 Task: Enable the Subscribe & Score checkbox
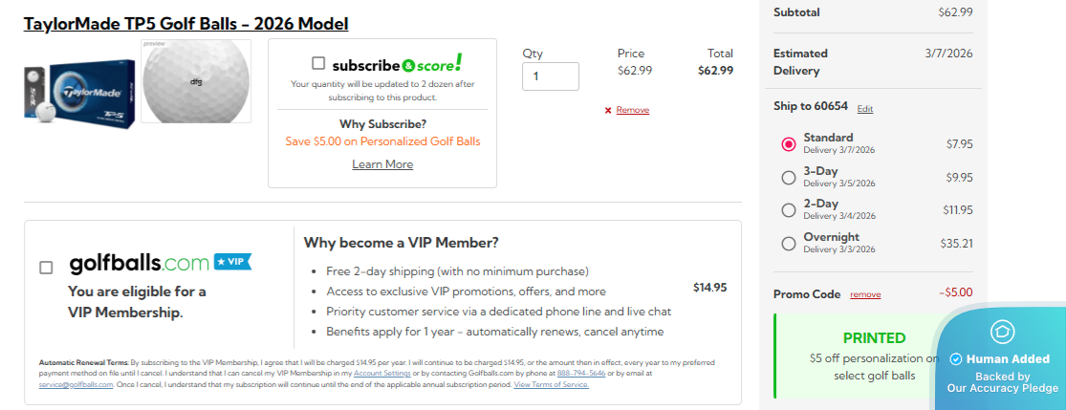[318, 63]
